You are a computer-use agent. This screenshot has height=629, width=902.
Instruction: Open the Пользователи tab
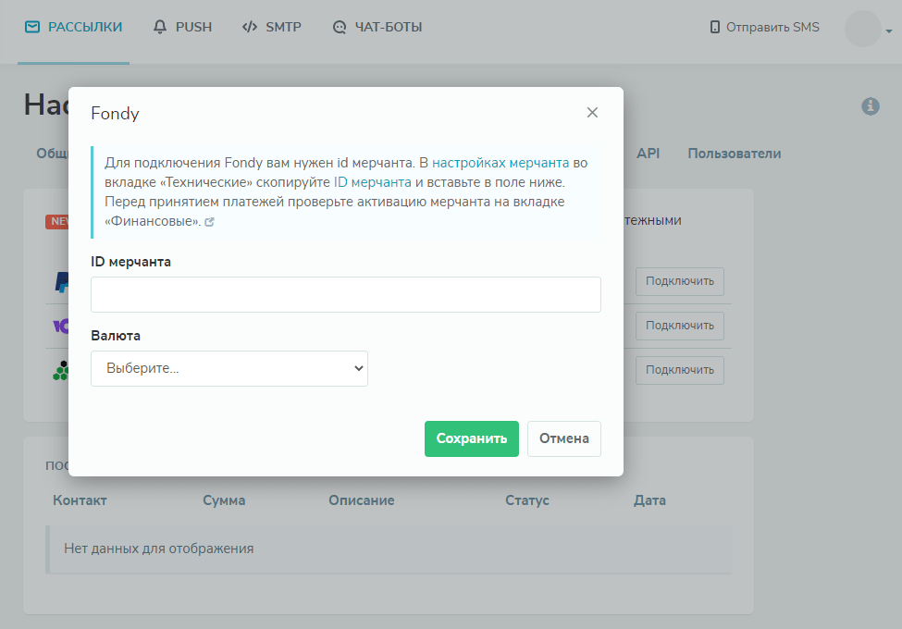click(734, 154)
